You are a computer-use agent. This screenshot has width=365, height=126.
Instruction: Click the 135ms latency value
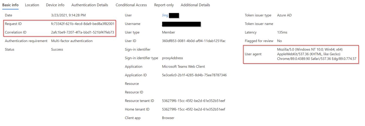(x=282, y=32)
